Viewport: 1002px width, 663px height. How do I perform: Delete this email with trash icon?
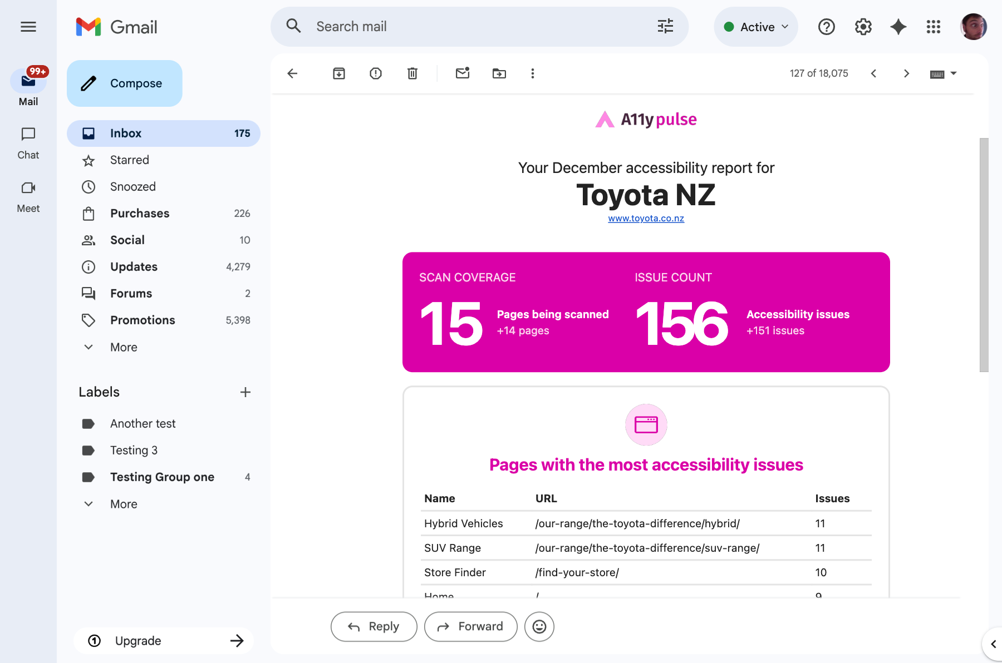412,73
